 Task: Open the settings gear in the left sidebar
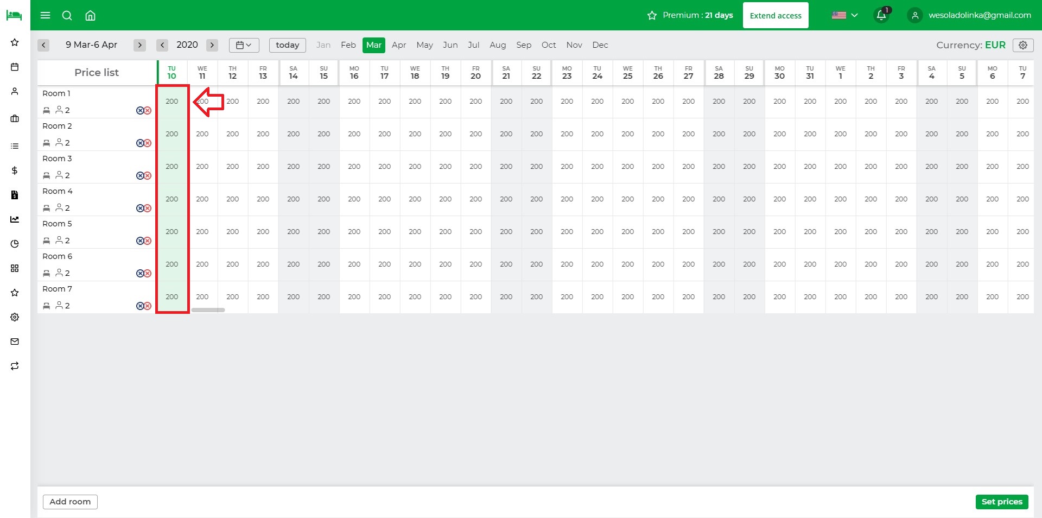click(x=15, y=317)
